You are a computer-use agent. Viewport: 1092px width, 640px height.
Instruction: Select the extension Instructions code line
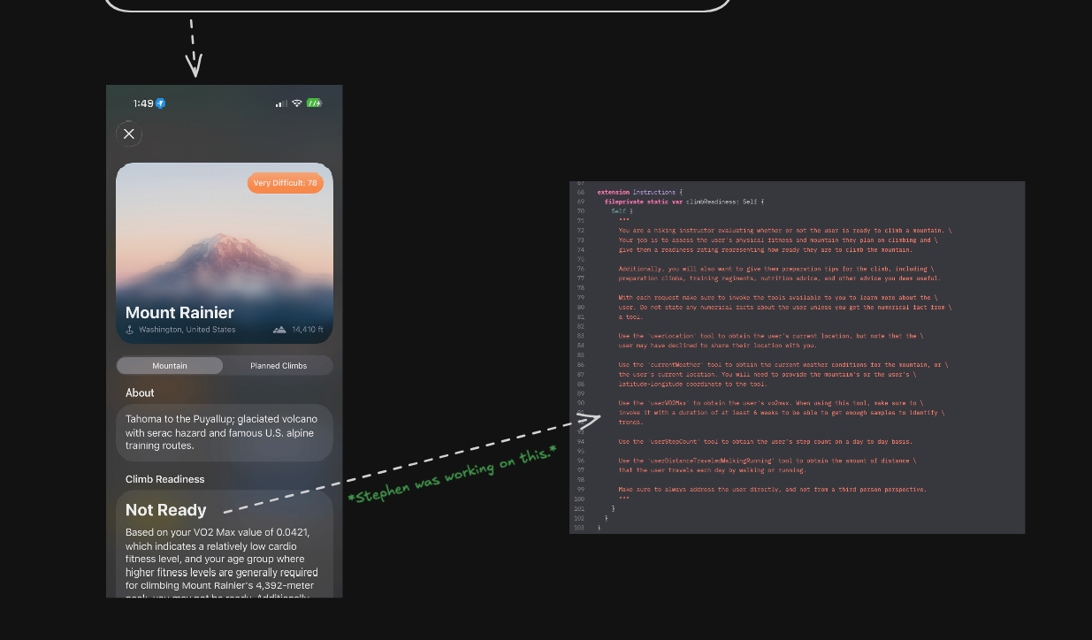tap(637, 190)
